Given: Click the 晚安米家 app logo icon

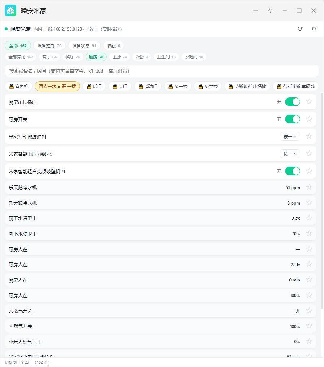Looking at the screenshot, I should click(x=10, y=10).
